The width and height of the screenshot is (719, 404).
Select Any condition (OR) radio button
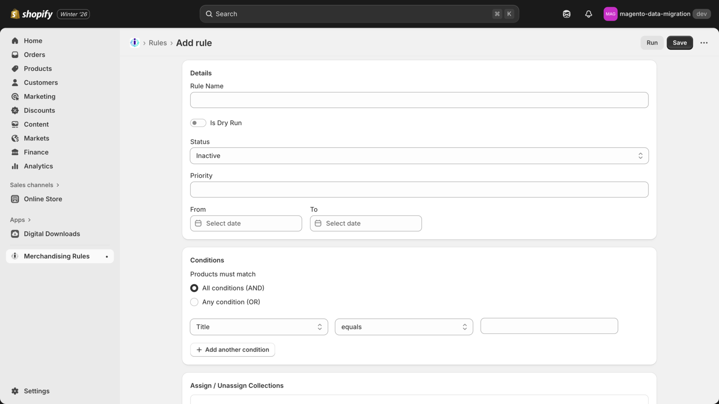(x=194, y=302)
